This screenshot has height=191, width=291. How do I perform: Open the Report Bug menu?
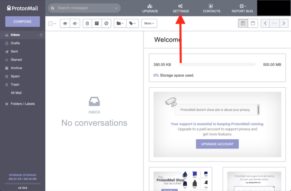[x=242, y=9]
